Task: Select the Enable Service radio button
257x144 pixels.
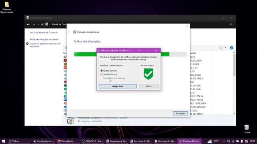Action: coord(102,71)
